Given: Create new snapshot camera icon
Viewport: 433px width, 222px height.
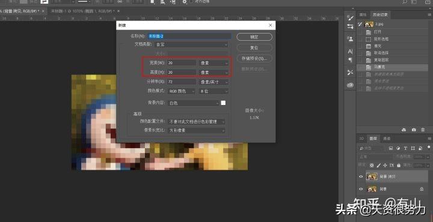Looking at the screenshot, I should (x=414, y=130).
